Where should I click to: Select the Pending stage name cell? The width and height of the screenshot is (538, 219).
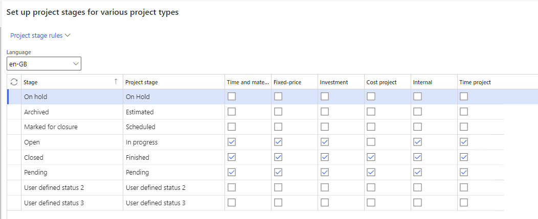coord(72,173)
